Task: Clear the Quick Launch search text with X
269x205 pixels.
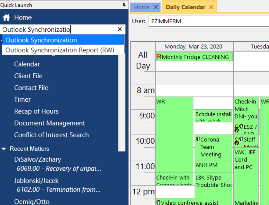Action: 119,29
